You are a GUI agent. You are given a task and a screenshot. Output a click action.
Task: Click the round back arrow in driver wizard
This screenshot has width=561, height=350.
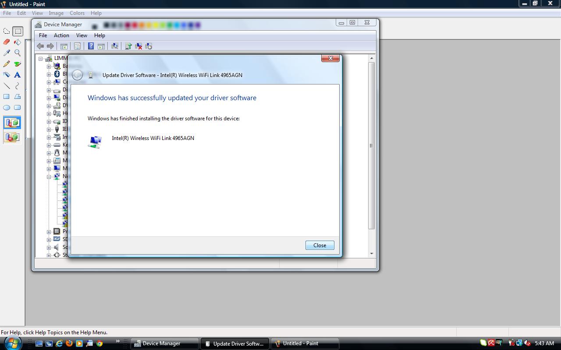tap(77, 75)
